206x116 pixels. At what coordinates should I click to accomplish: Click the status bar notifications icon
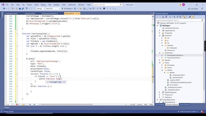coord(202,112)
